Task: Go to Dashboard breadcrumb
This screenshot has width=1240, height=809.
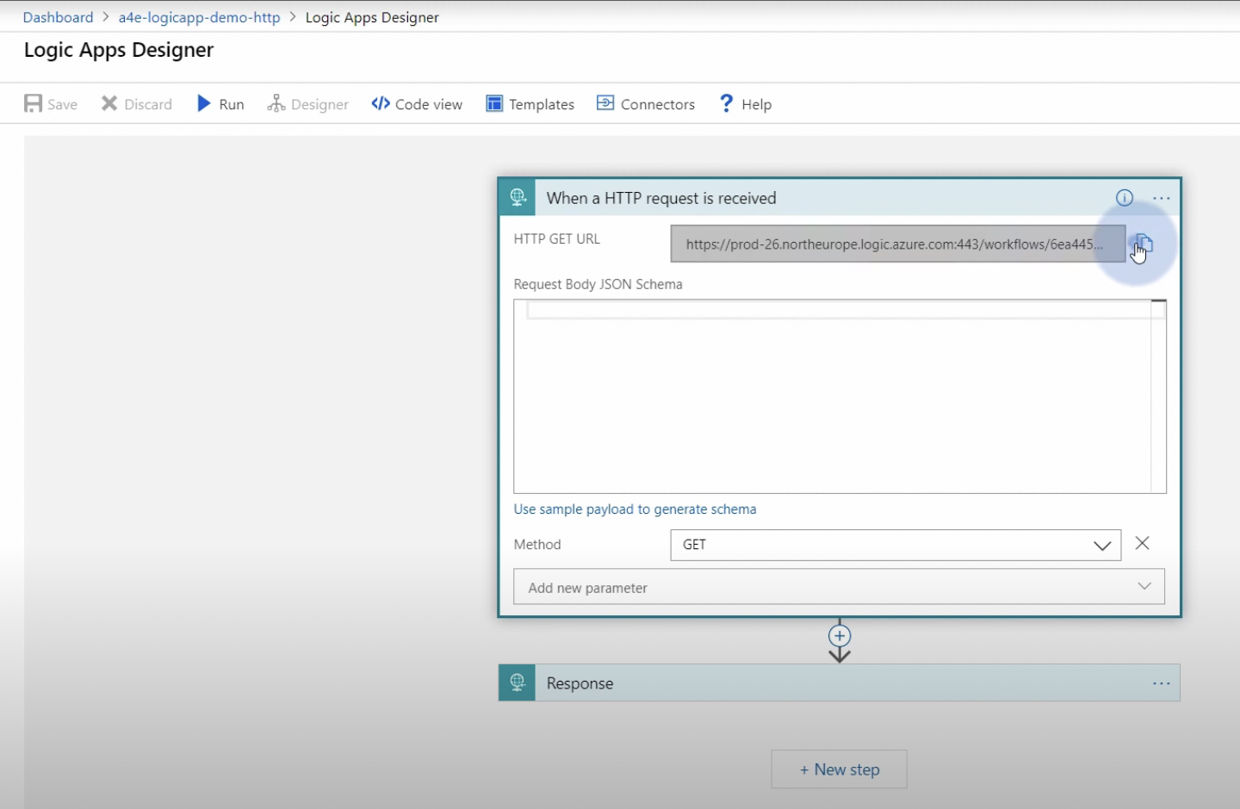Action: point(58,17)
